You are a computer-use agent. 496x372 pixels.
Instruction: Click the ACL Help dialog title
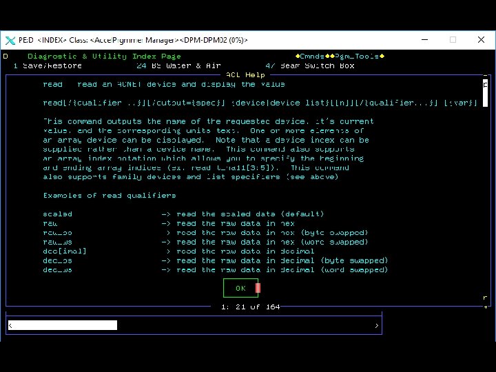click(x=245, y=75)
